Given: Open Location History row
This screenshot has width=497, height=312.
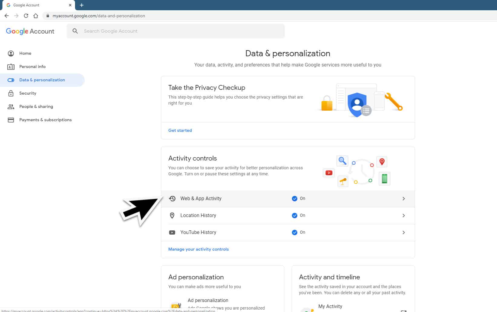Looking at the screenshot, I should [x=288, y=216].
